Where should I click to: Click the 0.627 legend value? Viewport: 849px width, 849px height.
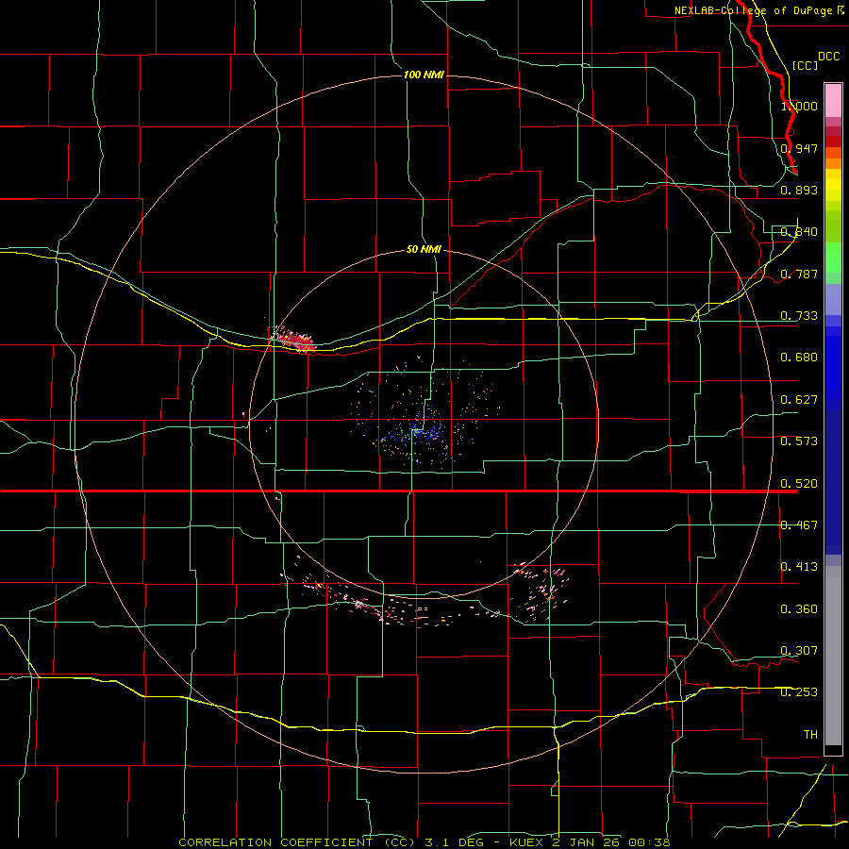point(799,400)
